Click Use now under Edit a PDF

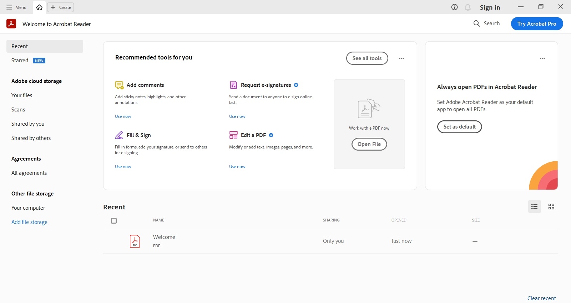(237, 167)
